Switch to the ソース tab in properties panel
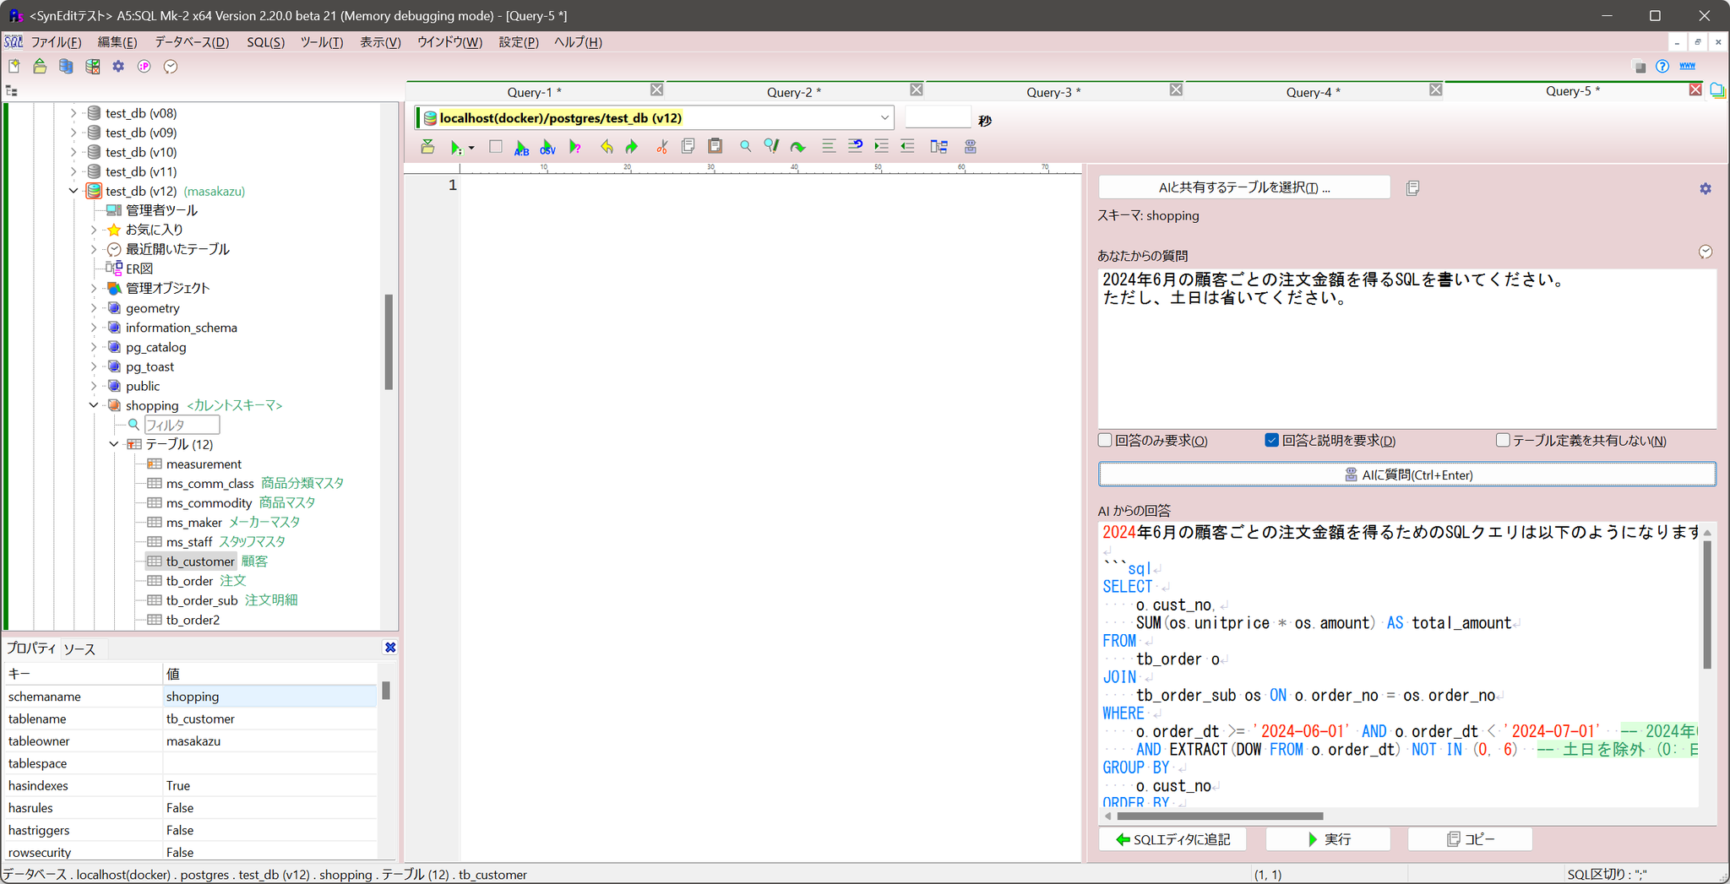 point(79,648)
